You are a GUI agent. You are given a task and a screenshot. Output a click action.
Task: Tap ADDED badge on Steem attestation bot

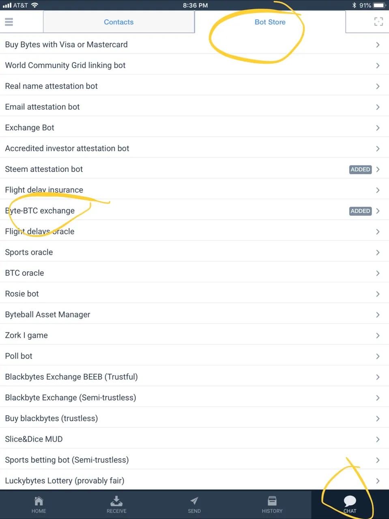click(x=360, y=169)
